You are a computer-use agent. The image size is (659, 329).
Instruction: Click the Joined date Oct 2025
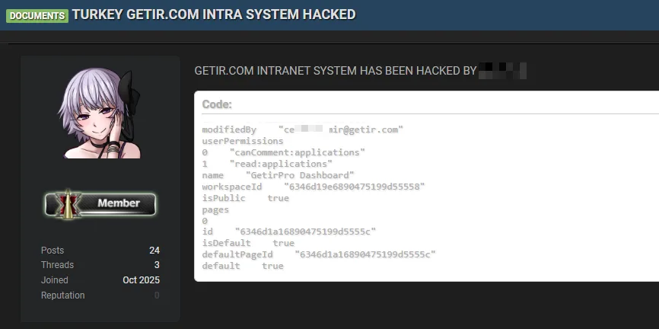click(141, 280)
